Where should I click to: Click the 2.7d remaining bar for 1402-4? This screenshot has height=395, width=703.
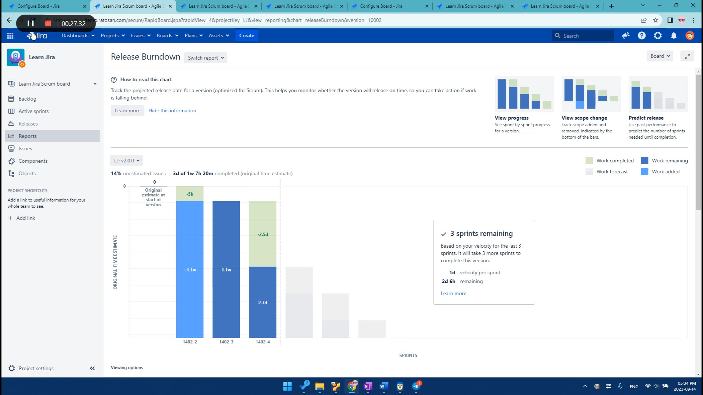click(x=263, y=302)
